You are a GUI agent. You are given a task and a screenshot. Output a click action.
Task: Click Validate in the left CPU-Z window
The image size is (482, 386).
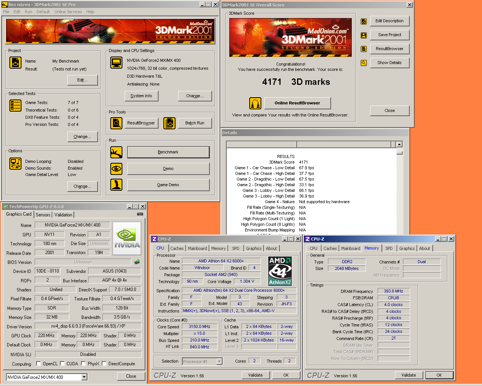click(x=255, y=375)
